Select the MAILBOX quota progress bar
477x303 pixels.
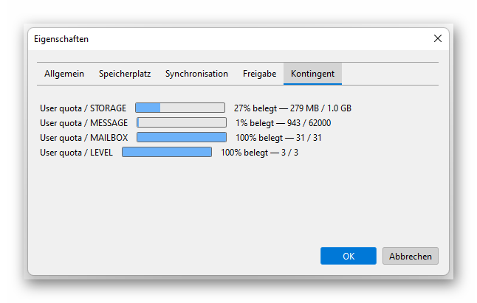[182, 137]
